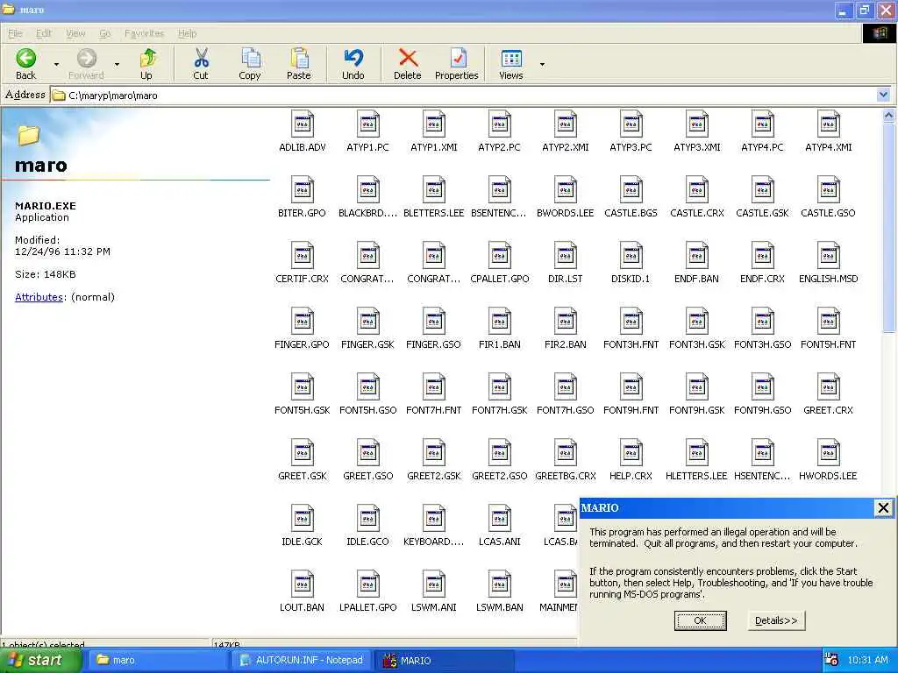Switch to maro taskbar button
Image resolution: width=898 pixels, height=673 pixels.
click(x=159, y=661)
